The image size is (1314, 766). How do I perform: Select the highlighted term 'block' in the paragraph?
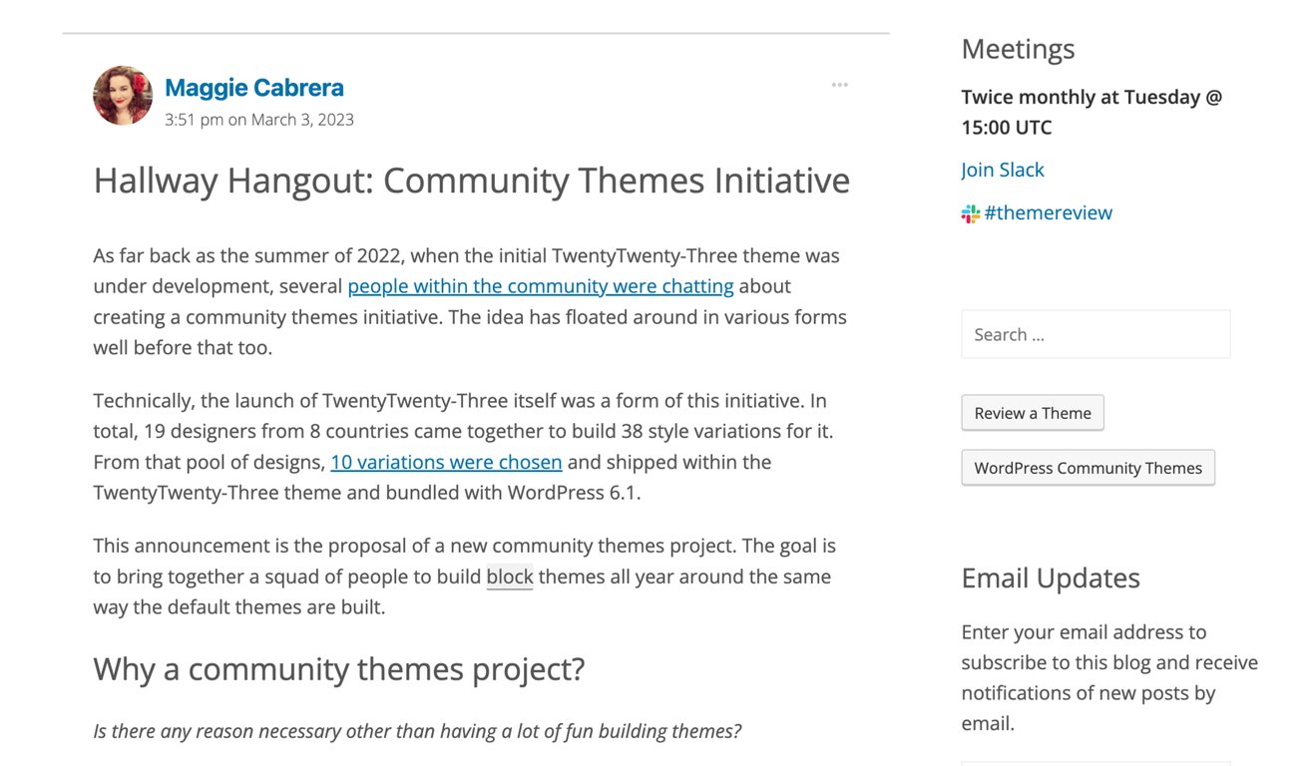tap(509, 576)
